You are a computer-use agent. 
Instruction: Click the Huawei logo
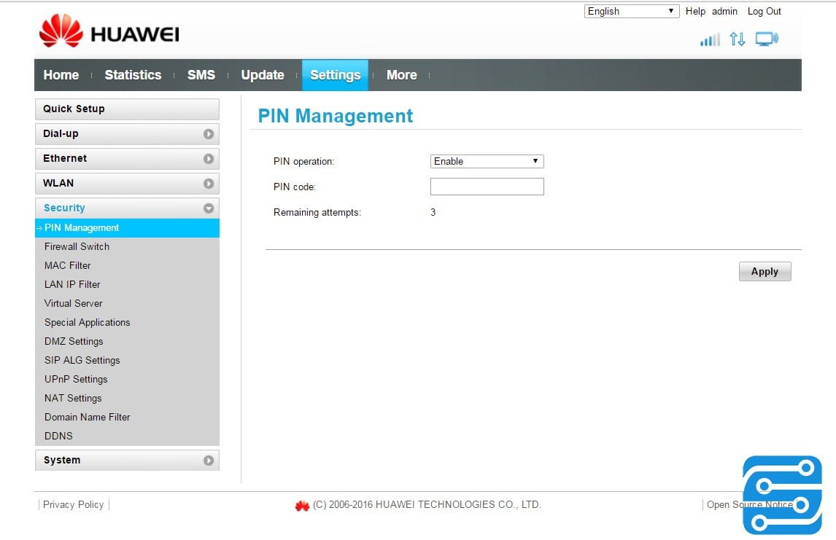[x=109, y=34]
